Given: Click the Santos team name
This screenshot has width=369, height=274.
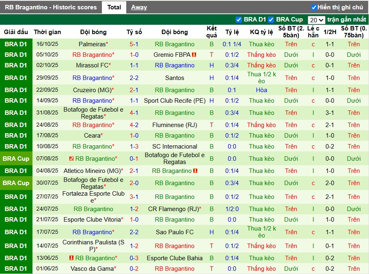Looking at the screenshot, I should (x=175, y=78).
